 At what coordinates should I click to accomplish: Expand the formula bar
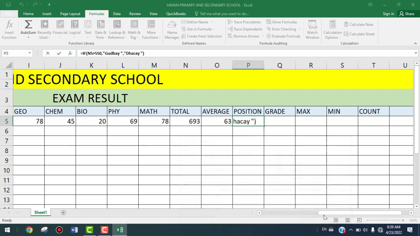click(x=416, y=53)
